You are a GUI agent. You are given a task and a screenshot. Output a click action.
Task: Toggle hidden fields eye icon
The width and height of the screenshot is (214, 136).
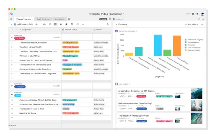point(44,24)
